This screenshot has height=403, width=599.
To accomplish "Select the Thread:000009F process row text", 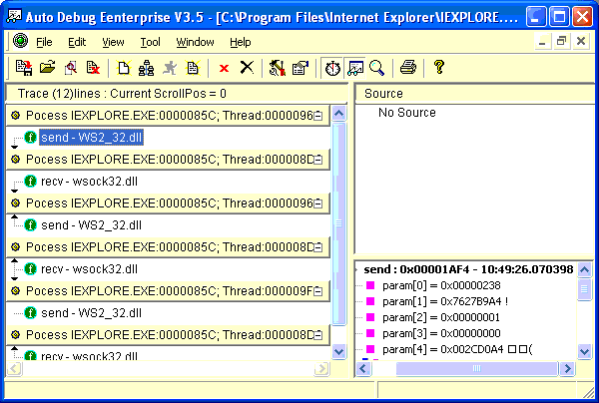I will 170,291.
